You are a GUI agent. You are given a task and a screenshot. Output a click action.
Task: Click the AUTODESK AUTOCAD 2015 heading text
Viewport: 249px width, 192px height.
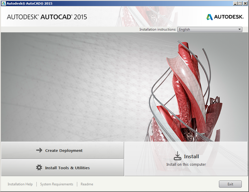point(47,17)
